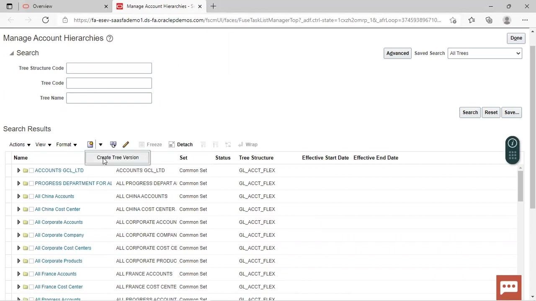
Task: Click the browser Refresh icon
Action: (46, 20)
